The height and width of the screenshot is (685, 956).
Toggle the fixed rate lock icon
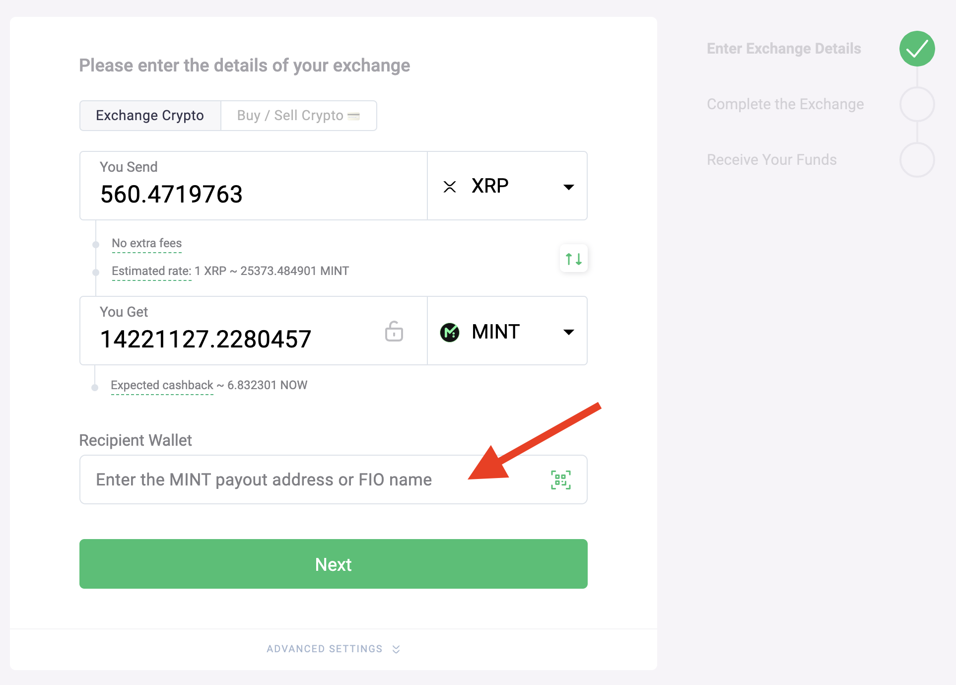click(x=394, y=332)
